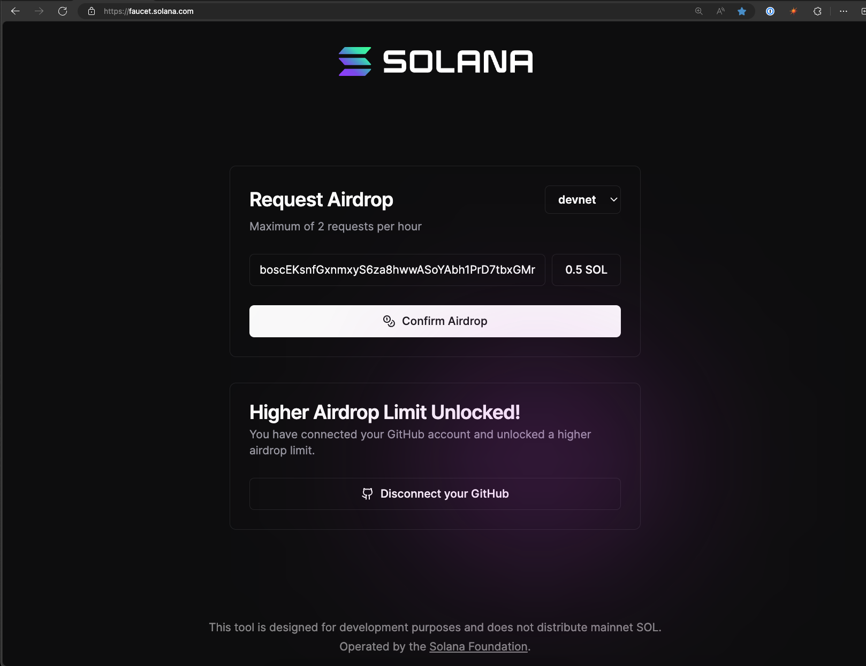Open the Settings and more ellipsis menu
The height and width of the screenshot is (666, 866).
click(x=844, y=11)
